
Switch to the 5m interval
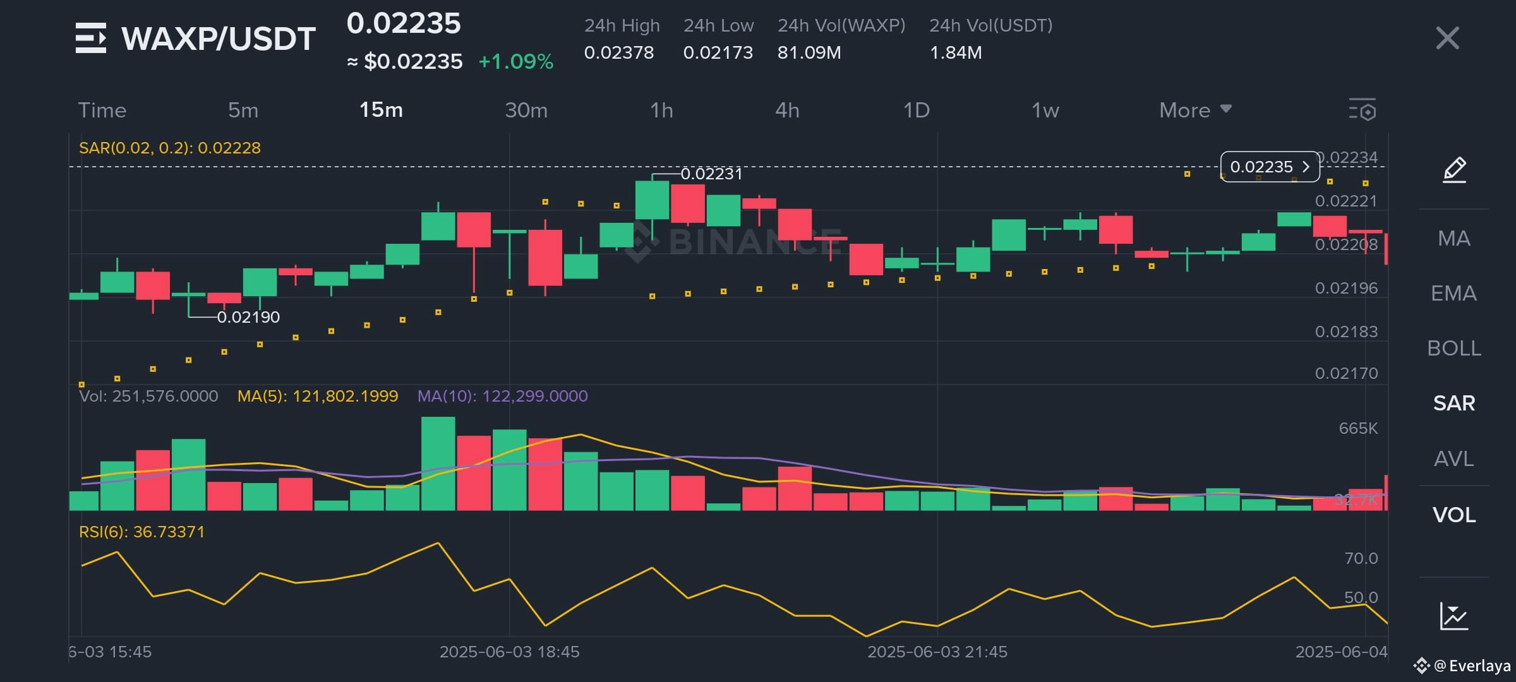tap(243, 111)
